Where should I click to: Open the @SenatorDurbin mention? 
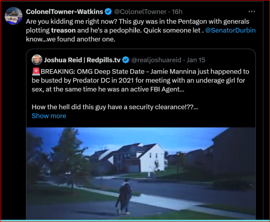[231, 30]
